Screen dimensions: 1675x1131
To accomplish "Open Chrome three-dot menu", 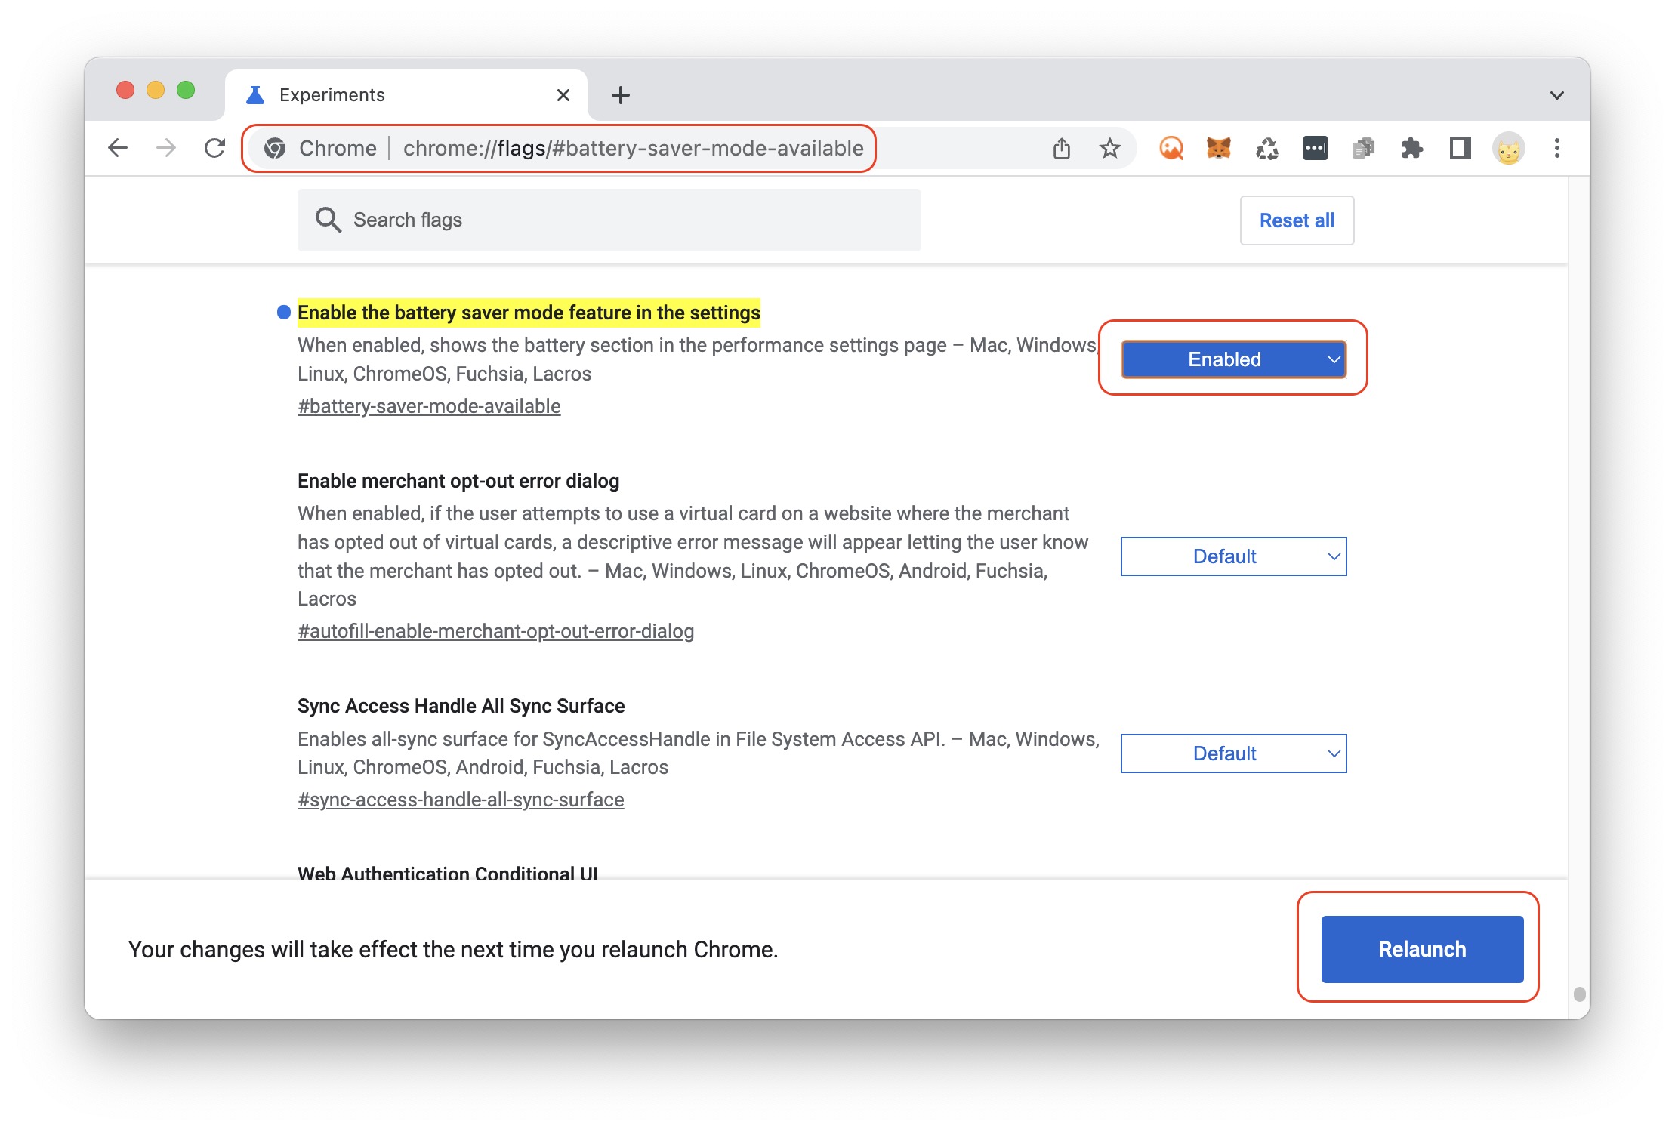I will [1556, 148].
